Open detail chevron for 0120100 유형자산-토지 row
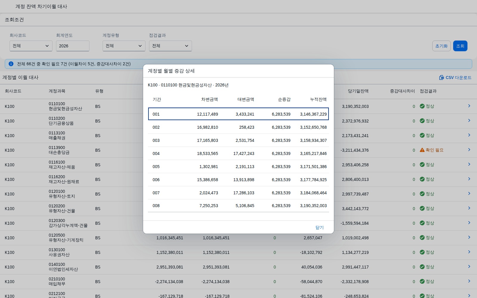The height and width of the screenshot is (298, 477). click(469, 194)
